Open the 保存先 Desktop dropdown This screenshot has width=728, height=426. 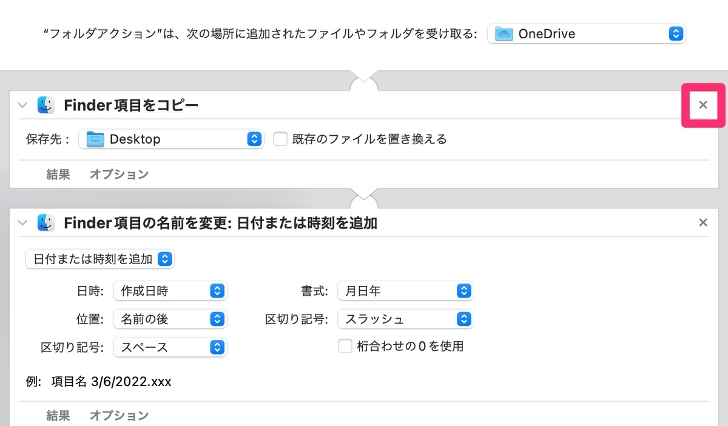tap(255, 139)
